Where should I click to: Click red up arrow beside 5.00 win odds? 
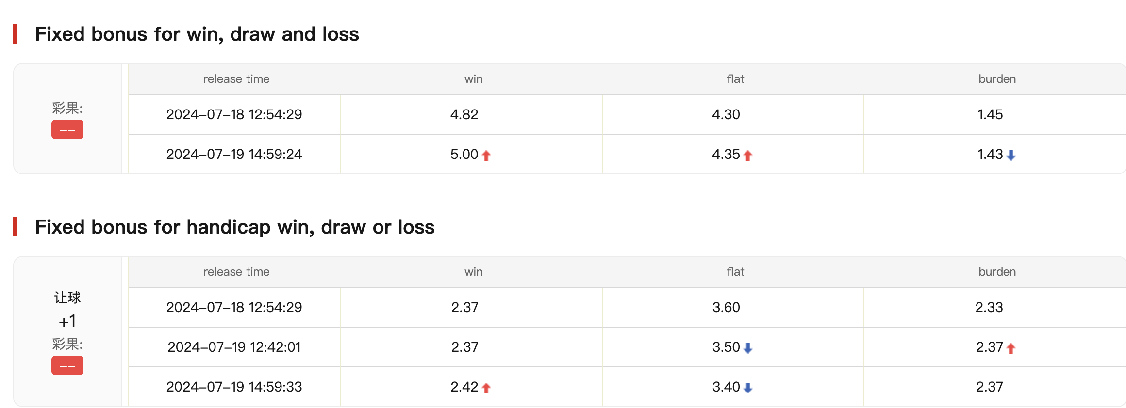pos(486,155)
